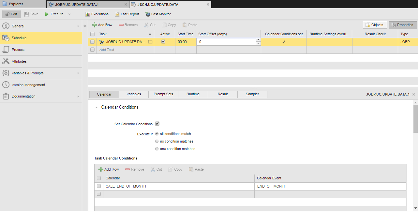Switch to the Runtime tab
This screenshot has width=419, height=212.
(193, 94)
